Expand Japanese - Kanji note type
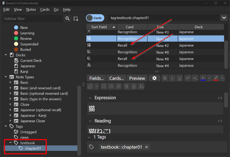 [x=10, y=115]
